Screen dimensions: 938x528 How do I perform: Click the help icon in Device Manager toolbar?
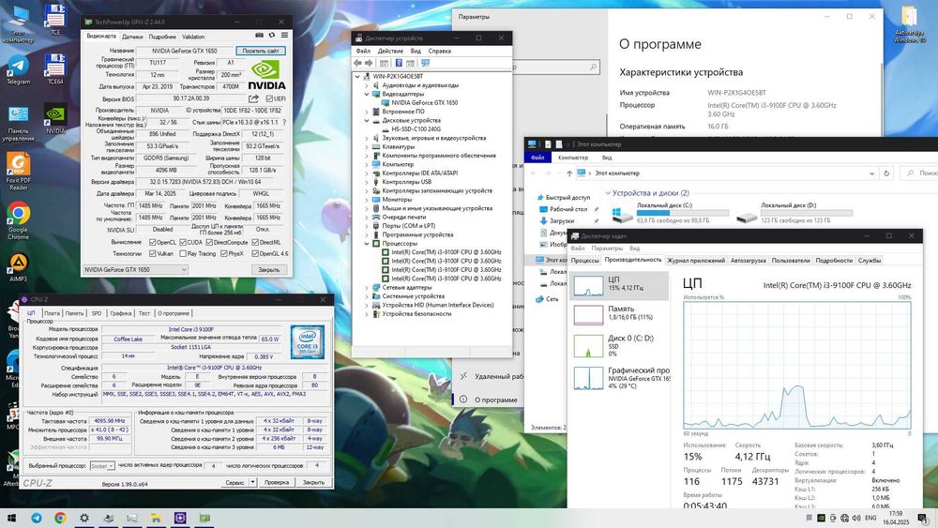tap(399, 63)
